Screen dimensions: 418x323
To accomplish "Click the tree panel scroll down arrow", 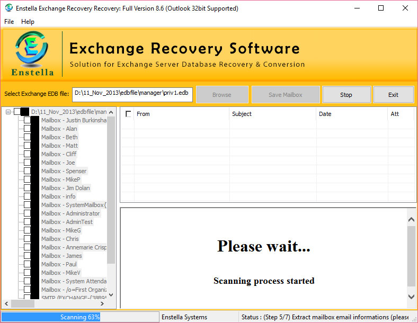I will (x=111, y=295).
